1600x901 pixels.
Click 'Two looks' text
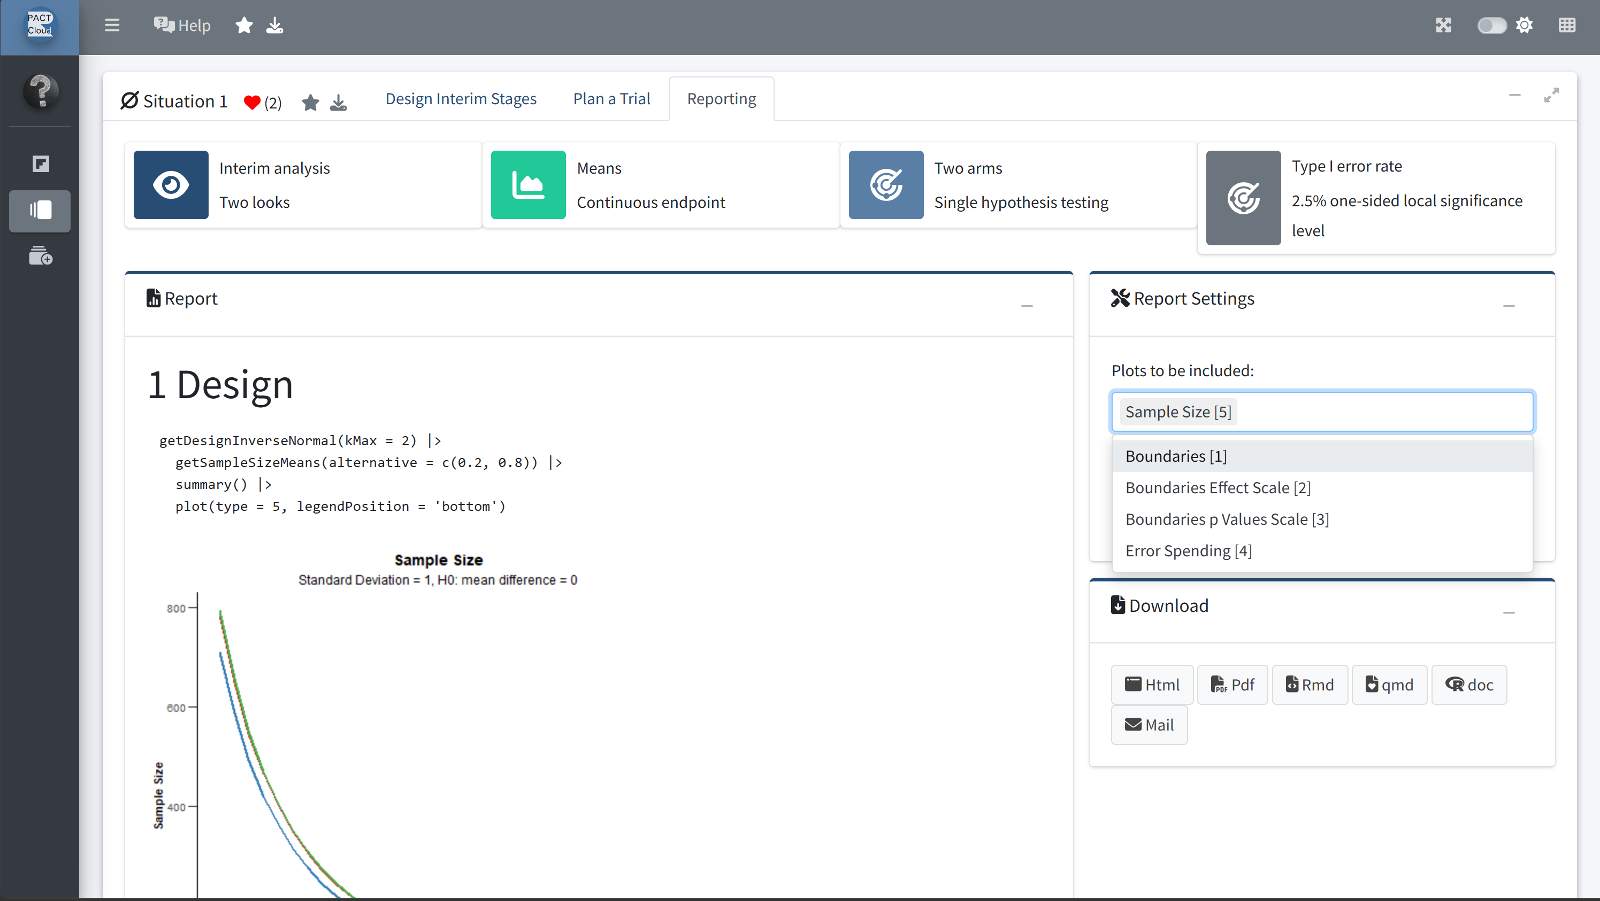(x=255, y=203)
